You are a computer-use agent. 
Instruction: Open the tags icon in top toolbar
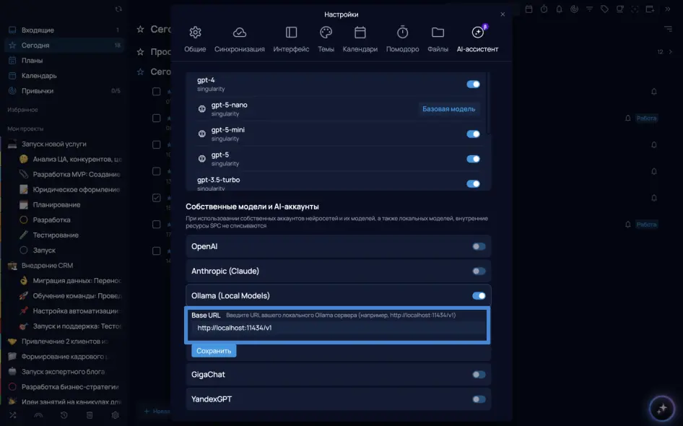point(604,9)
